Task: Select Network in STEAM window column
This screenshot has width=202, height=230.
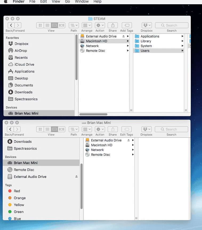Action: [104, 46]
